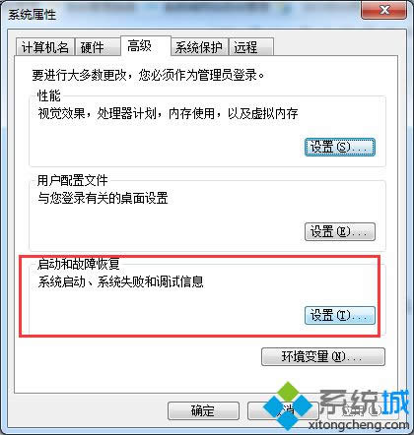The height and width of the screenshot is (435, 414).
Task: Open startup and recovery 设置(T)
Action: (340, 316)
